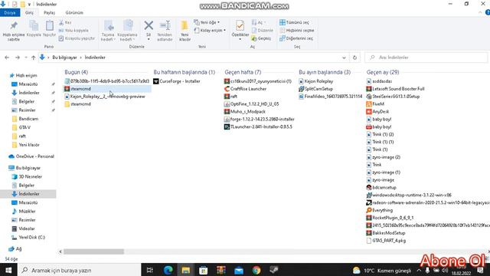
Task: Open Kolay erişim dropdown
Action: tap(210, 31)
